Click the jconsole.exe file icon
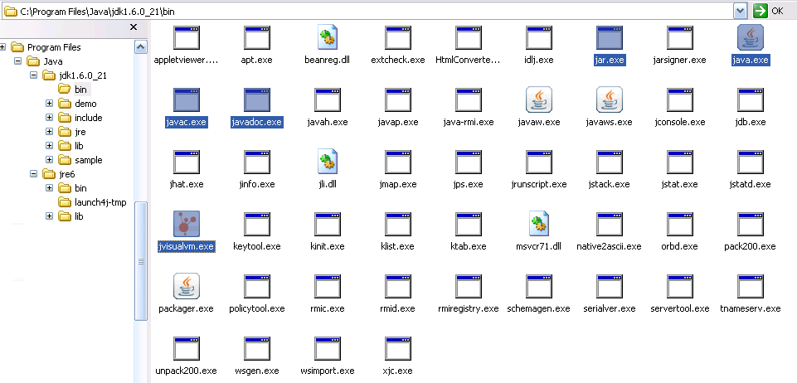Image resolution: width=797 pixels, height=383 pixels. click(x=680, y=100)
